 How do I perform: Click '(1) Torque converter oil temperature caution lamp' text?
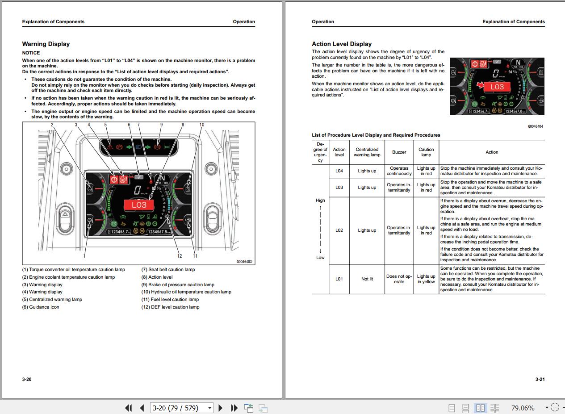pyautogui.click(x=74, y=269)
